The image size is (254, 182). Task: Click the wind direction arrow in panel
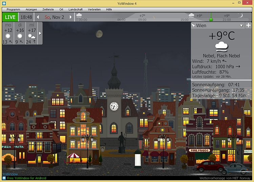coord(224,61)
